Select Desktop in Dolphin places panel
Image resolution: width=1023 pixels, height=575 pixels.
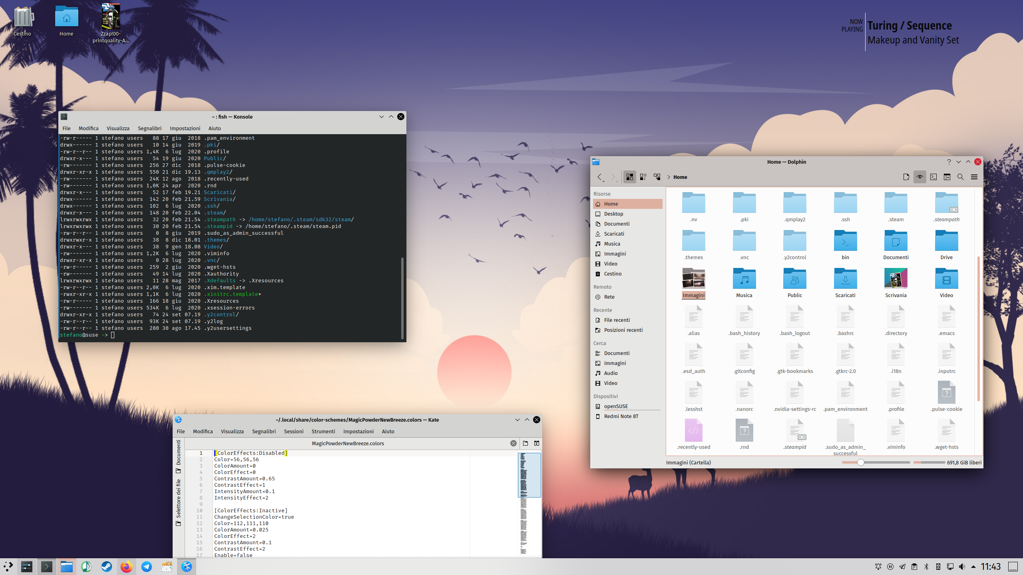point(627,214)
